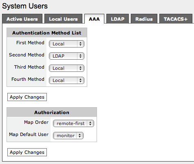Click the Map Default User label
194x164 pixels.
(29, 134)
